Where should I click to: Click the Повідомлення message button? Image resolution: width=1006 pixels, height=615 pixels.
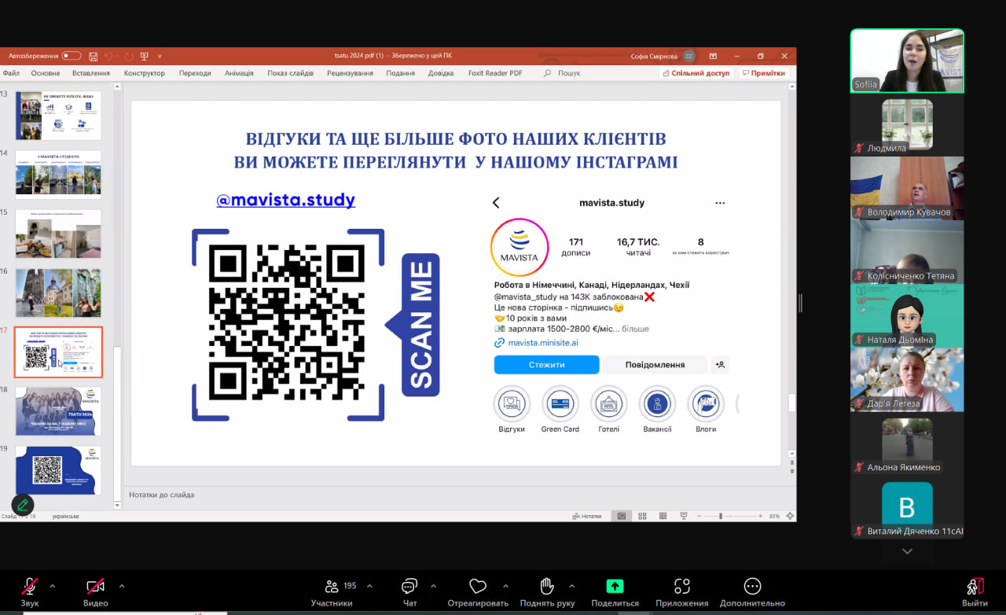(x=655, y=365)
